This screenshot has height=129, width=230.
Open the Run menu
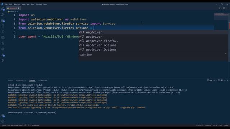click(32, 4)
